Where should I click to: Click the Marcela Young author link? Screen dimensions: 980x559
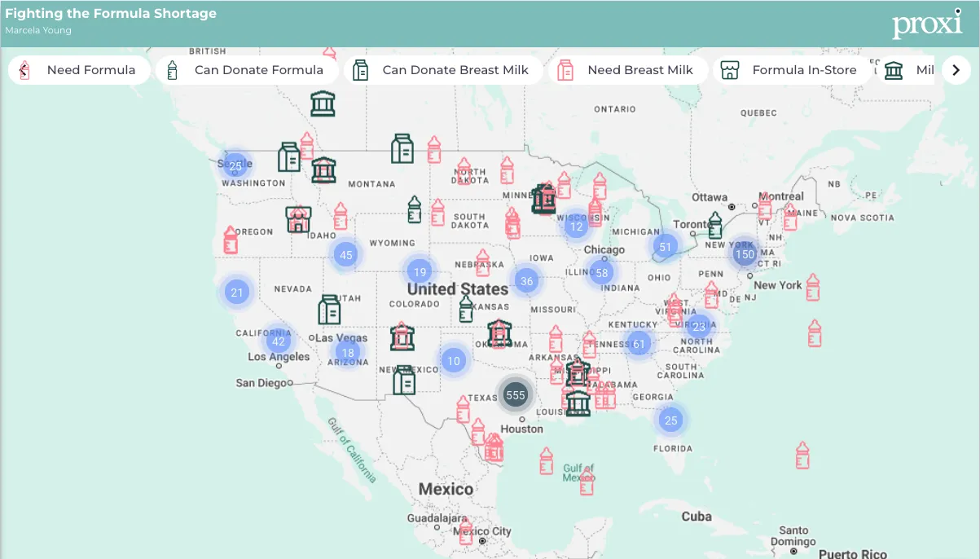39,30
